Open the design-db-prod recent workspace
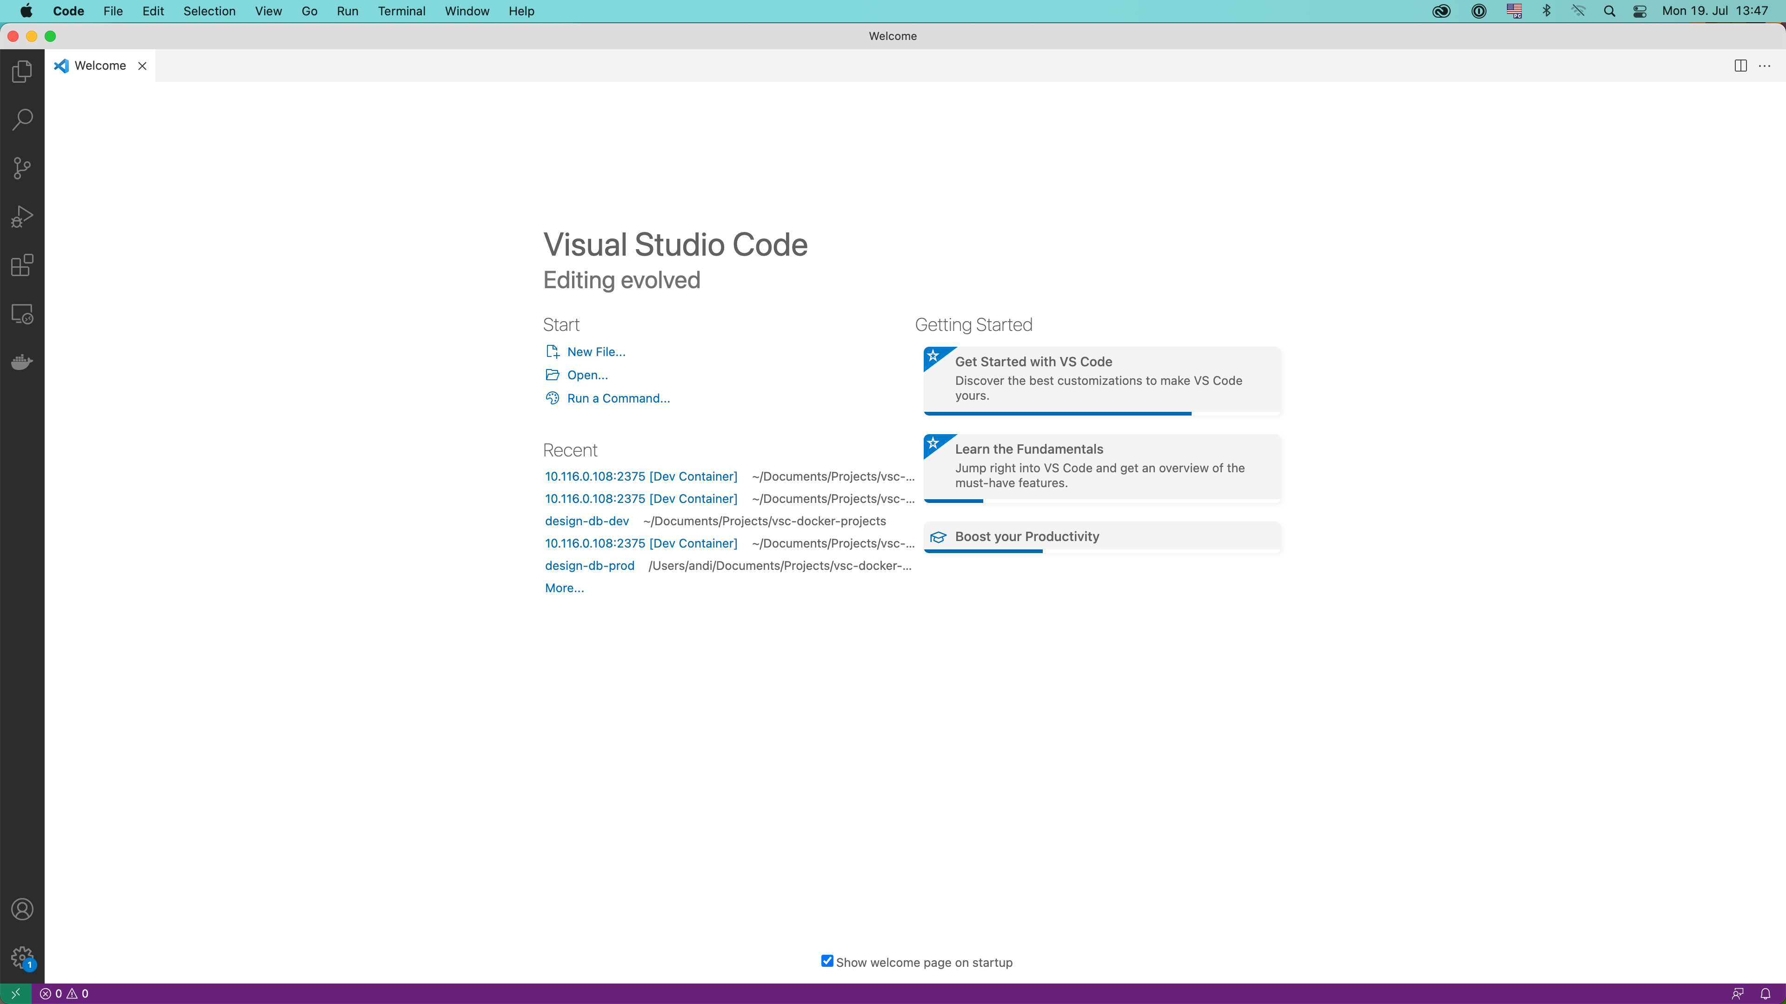The height and width of the screenshot is (1004, 1786). 589,565
